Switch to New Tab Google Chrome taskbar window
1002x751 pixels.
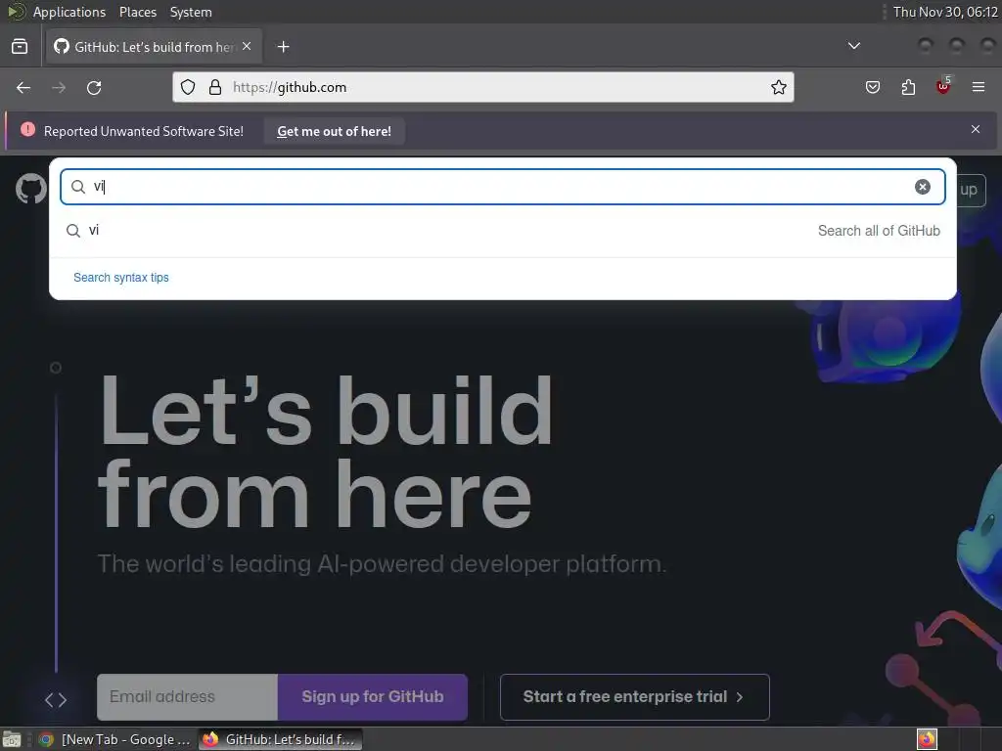114,739
